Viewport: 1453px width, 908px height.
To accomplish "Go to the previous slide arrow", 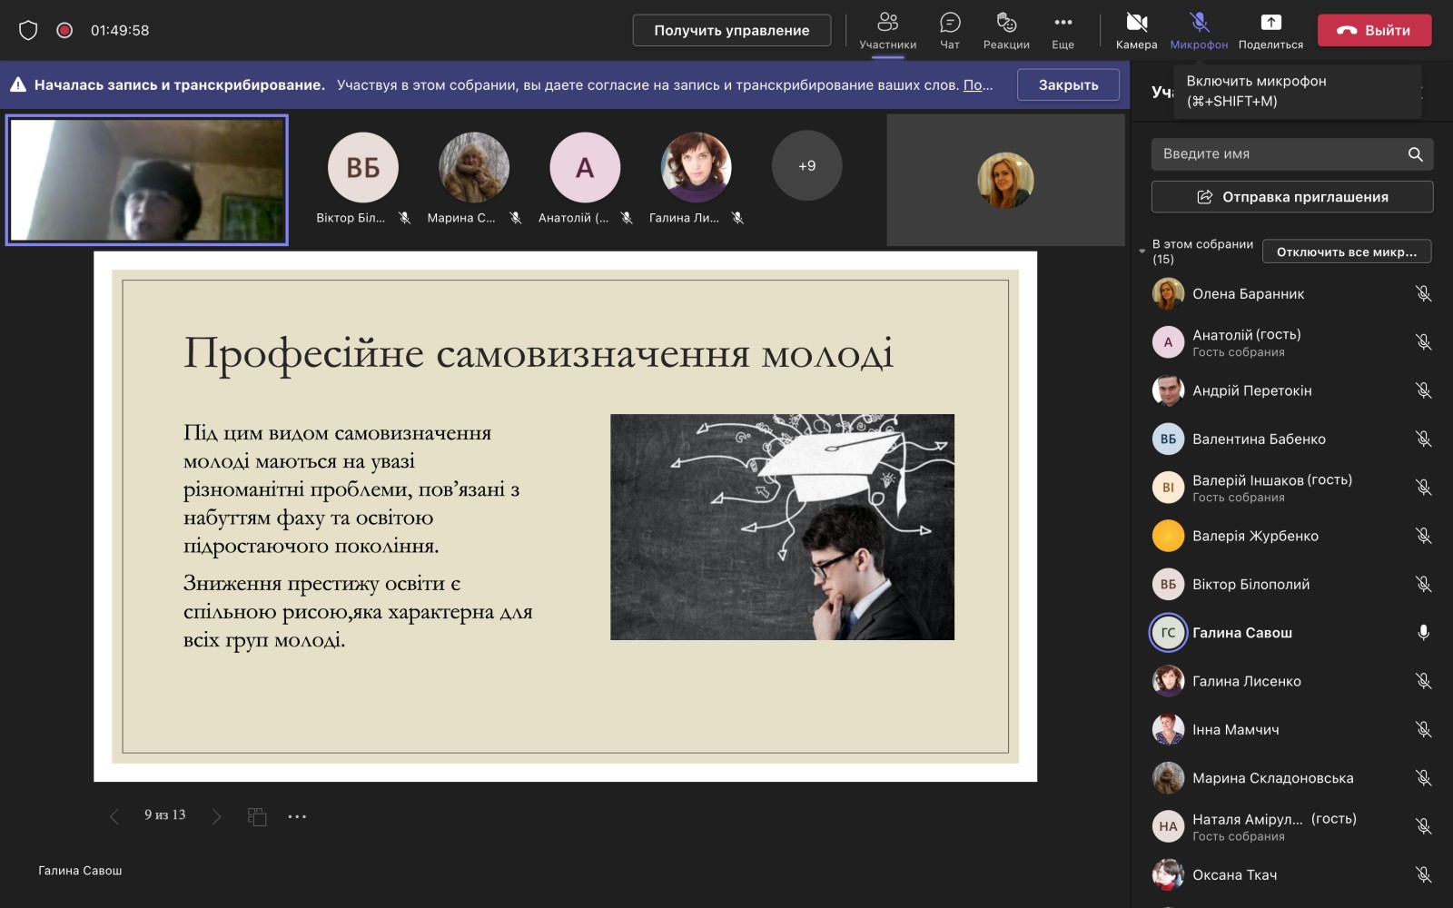I will click(114, 816).
